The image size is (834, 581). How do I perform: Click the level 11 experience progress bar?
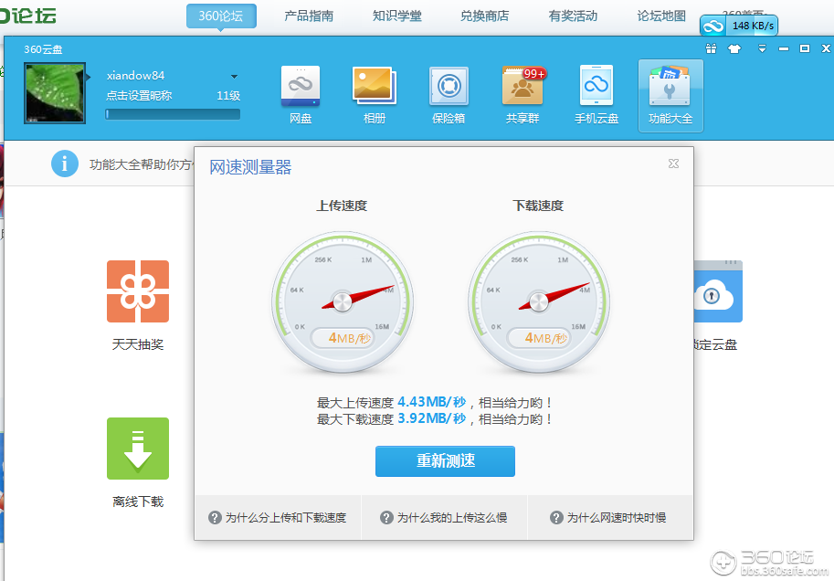[173, 113]
